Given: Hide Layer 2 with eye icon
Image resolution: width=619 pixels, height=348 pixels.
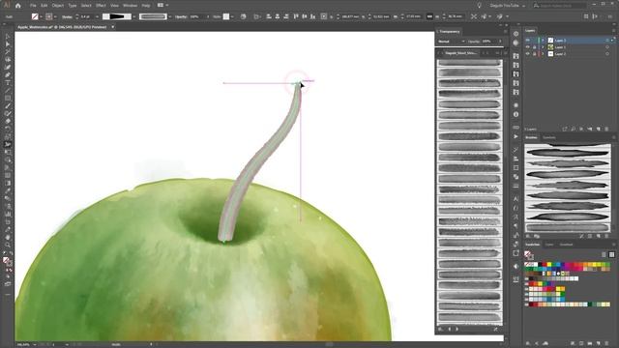Looking at the screenshot, I should (x=528, y=54).
